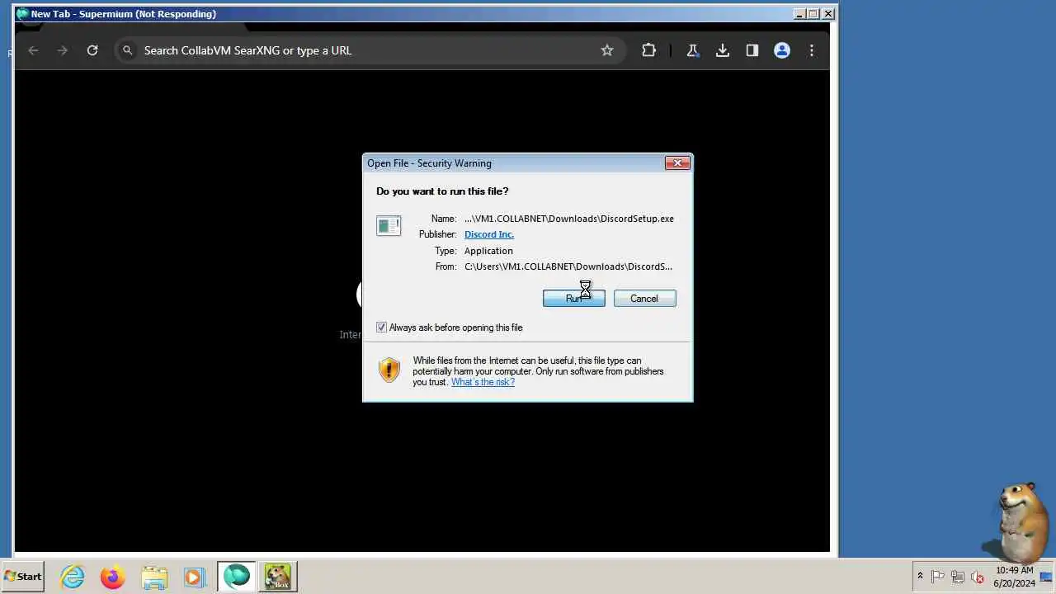Open the three-dot browser menu

coord(812,50)
